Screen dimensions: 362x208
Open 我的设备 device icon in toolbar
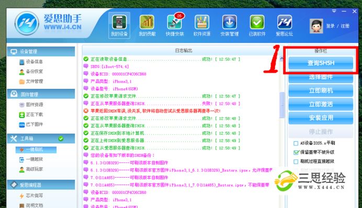pos(119,25)
